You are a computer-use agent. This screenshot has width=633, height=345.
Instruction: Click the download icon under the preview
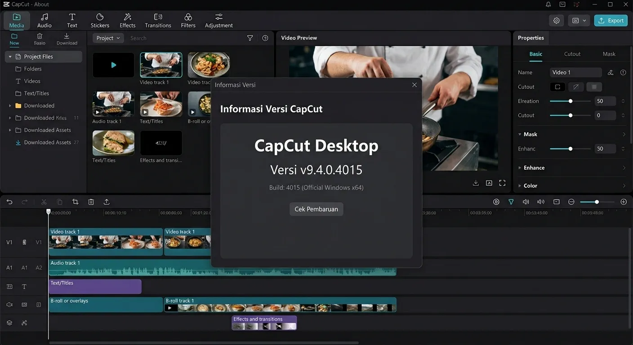(476, 183)
